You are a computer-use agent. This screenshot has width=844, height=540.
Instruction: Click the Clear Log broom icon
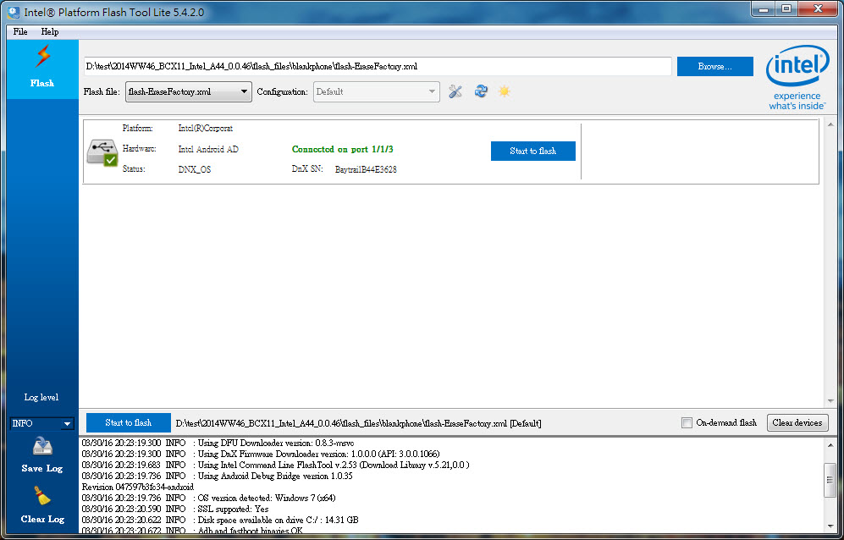click(x=42, y=499)
